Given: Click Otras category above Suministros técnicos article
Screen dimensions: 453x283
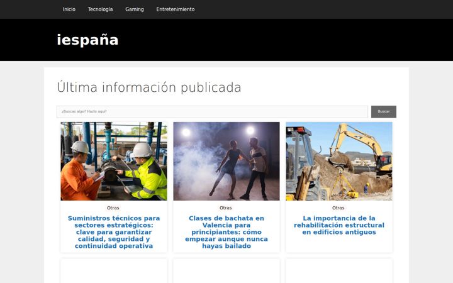Looking at the screenshot, I should (x=113, y=208).
